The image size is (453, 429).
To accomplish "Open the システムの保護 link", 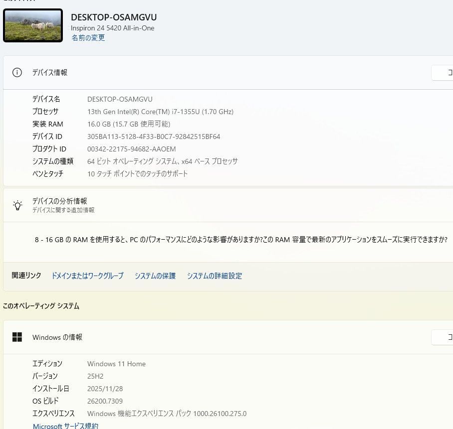I will (x=155, y=276).
